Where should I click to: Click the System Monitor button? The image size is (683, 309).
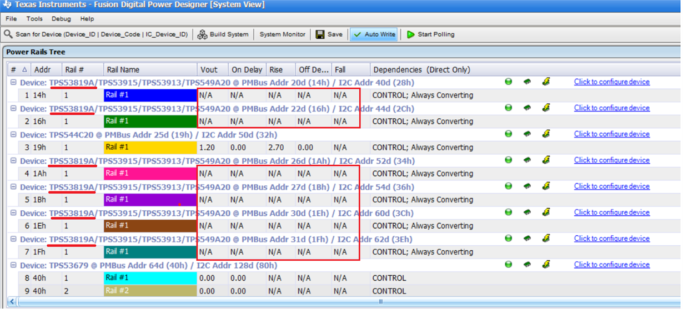(283, 34)
